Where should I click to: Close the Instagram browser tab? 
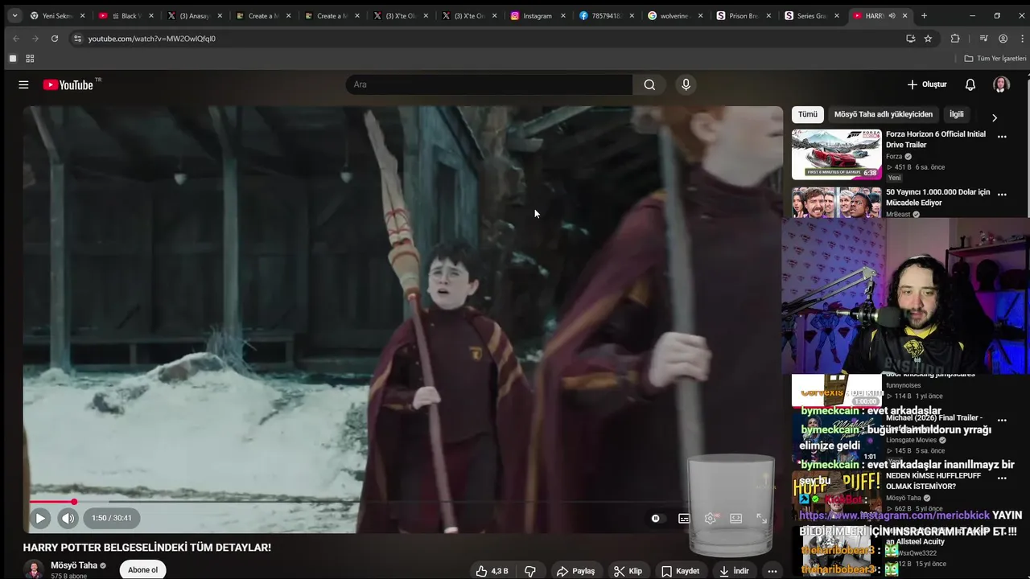coord(563,16)
